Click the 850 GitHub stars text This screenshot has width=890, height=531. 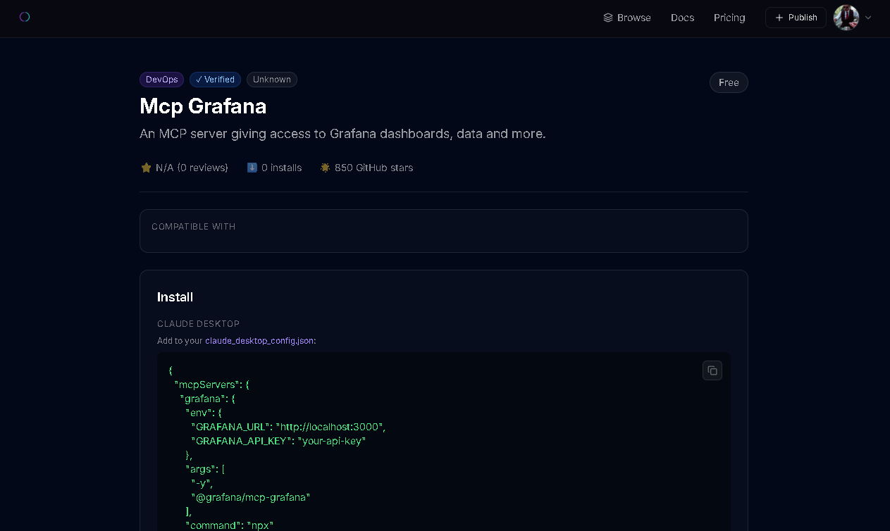click(x=373, y=168)
